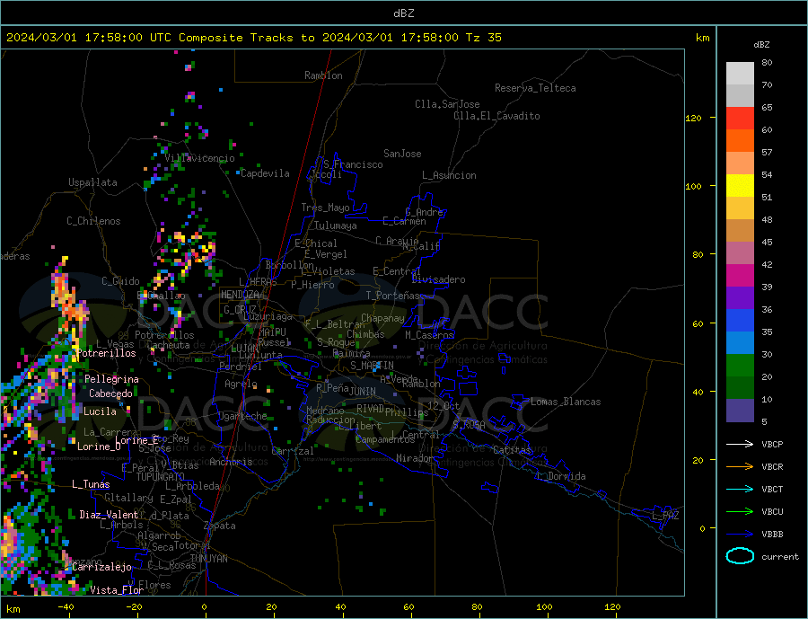
Task: Click the 57 value on the dBZ scale
Action: pyautogui.click(x=767, y=152)
